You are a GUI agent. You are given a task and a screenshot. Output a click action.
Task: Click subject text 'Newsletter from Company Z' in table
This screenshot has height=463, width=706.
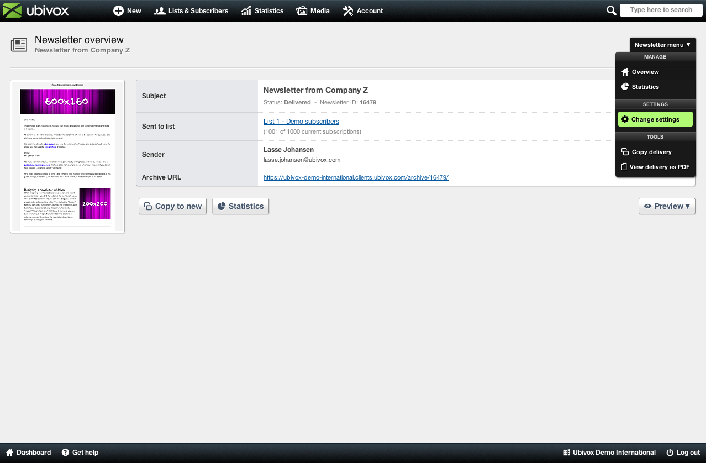coord(315,90)
